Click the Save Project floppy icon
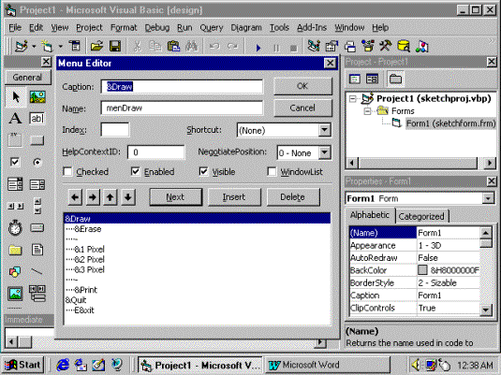This screenshot has width=501, height=375. pyautogui.click(x=115, y=47)
